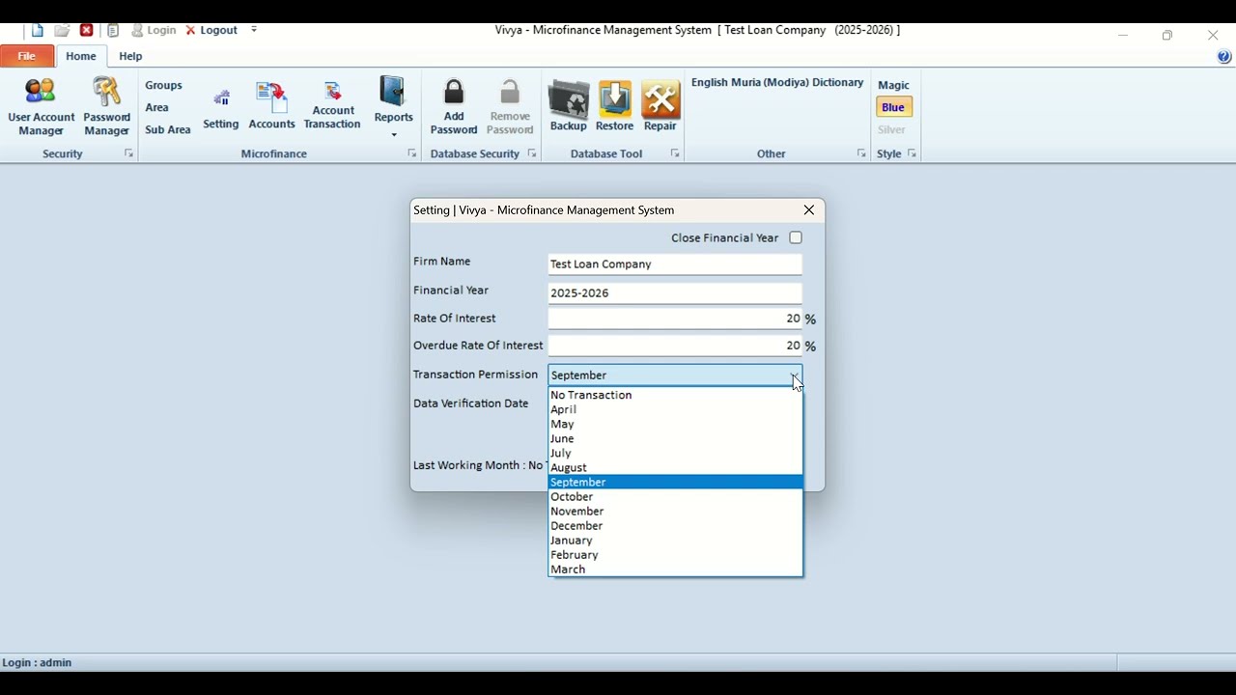Select August from the list
This screenshot has width=1236, height=695.
675,467
